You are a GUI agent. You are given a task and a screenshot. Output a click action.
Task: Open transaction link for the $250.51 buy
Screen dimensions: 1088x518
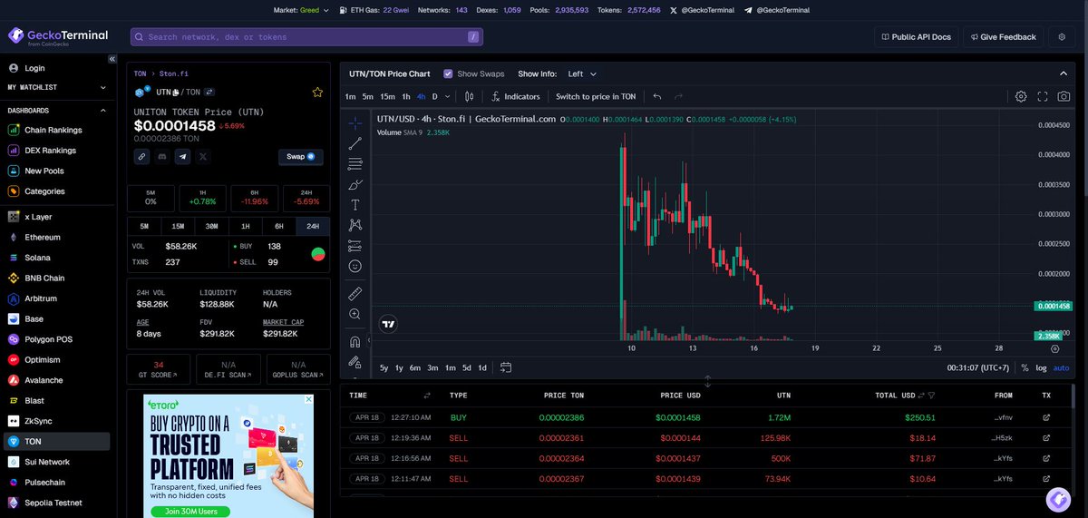click(x=1046, y=417)
